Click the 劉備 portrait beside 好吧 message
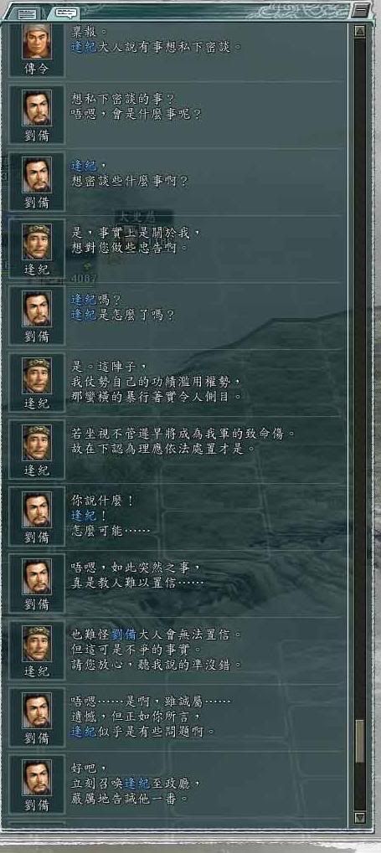This screenshot has height=853, width=381. click(x=37, y=777)
